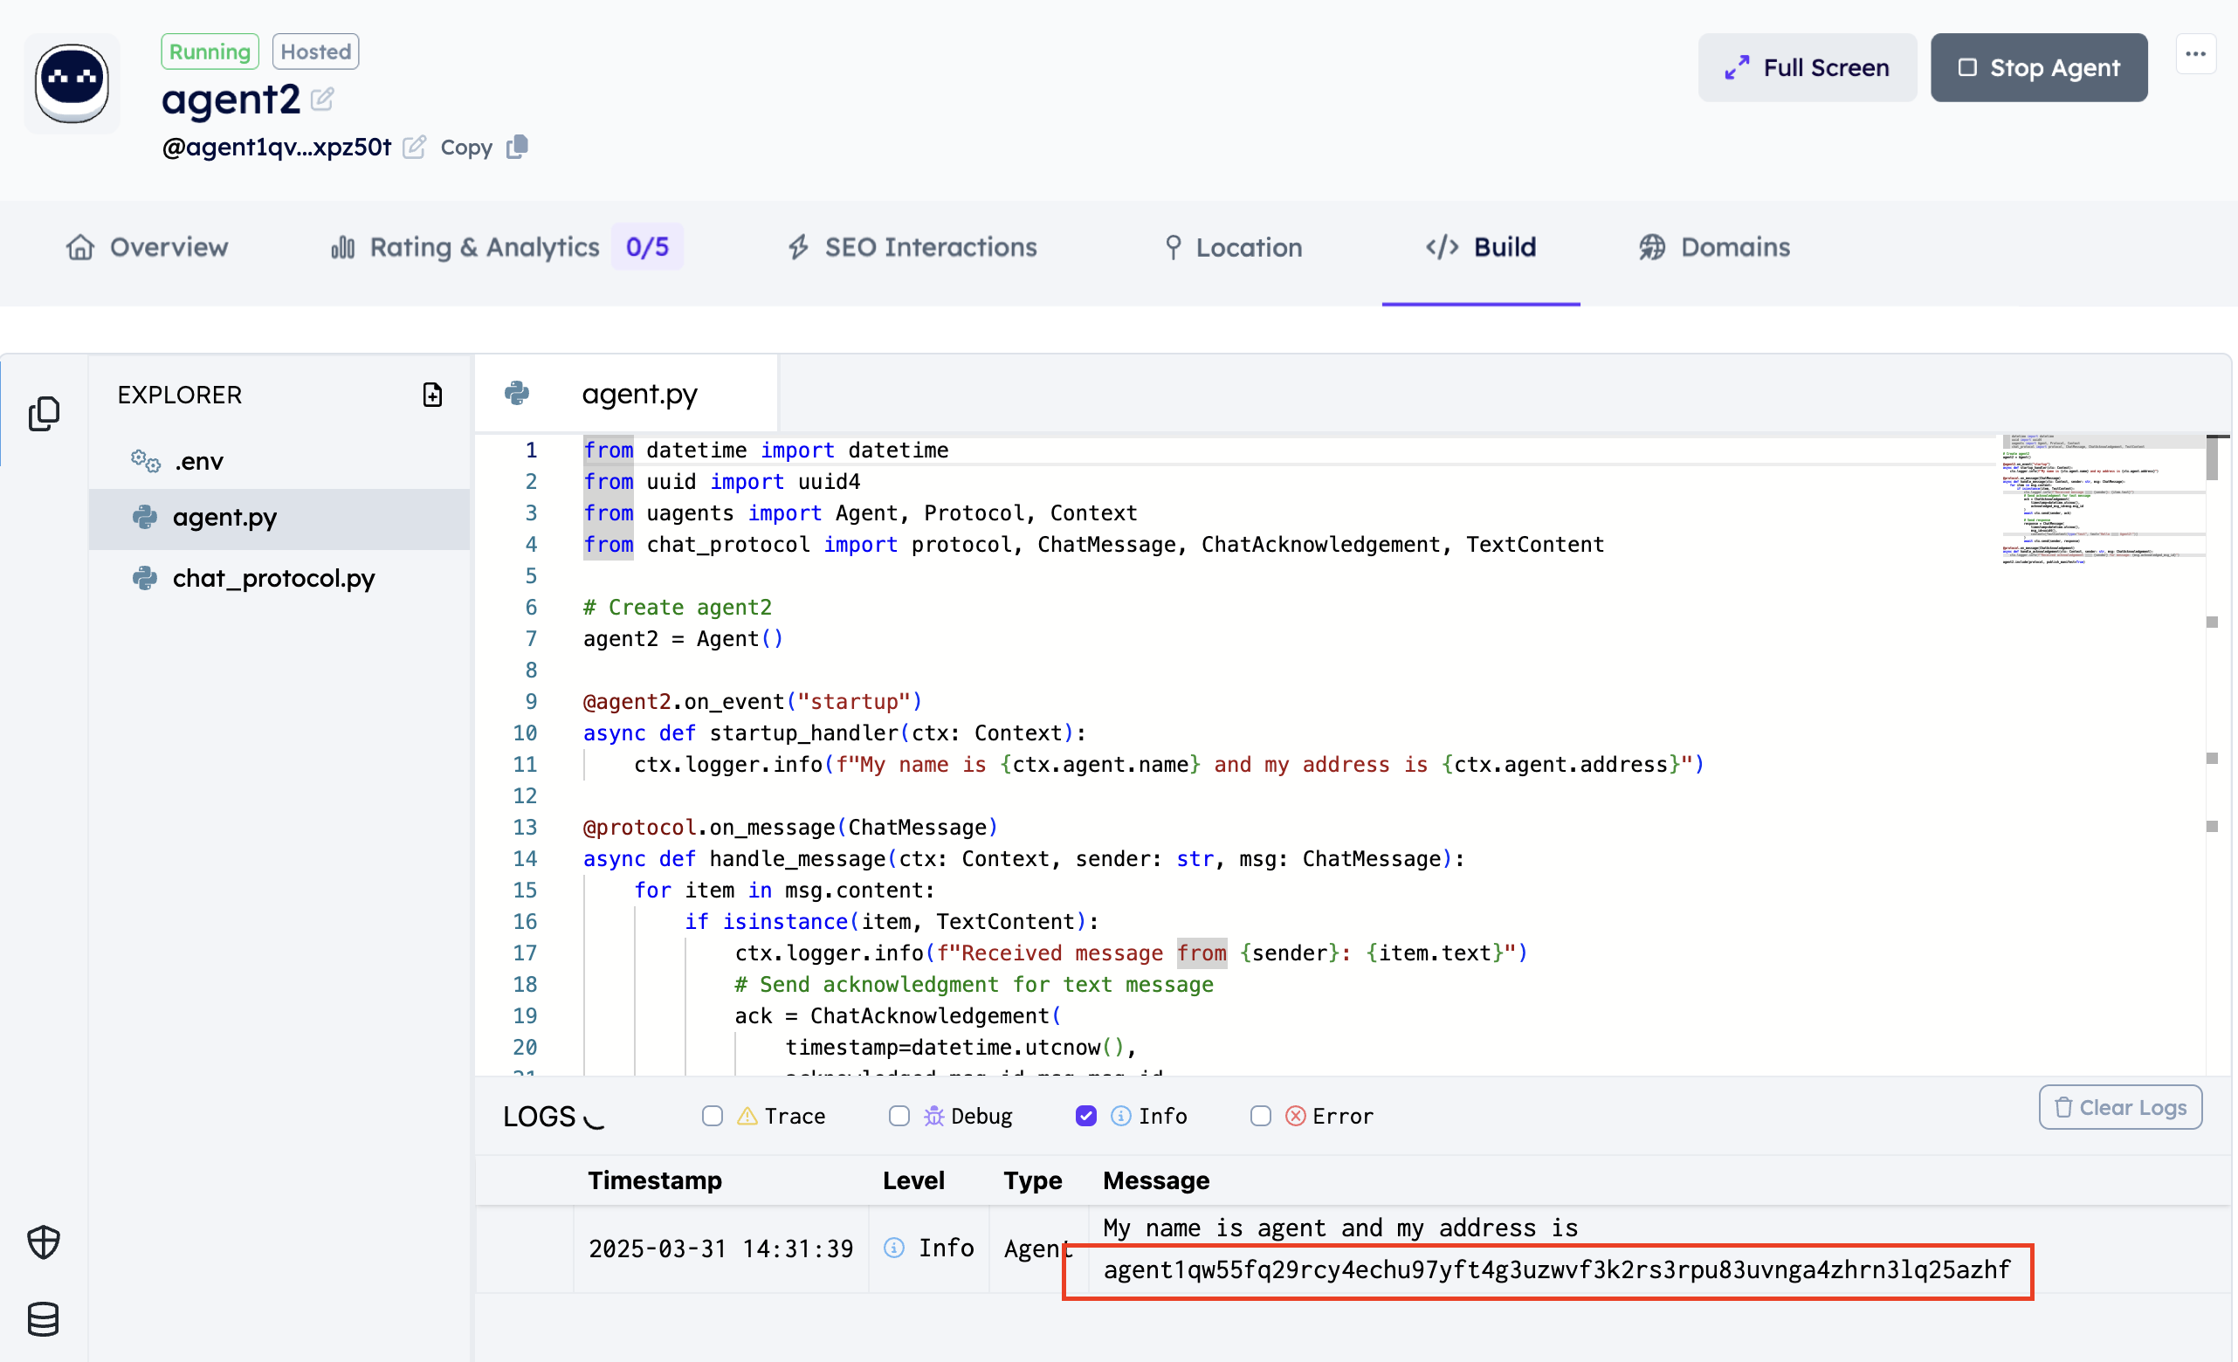This screenshot has width=2238, height=1362.
Task: Enable the Debug log filter checkbox
Action: tap(899, 1116)
